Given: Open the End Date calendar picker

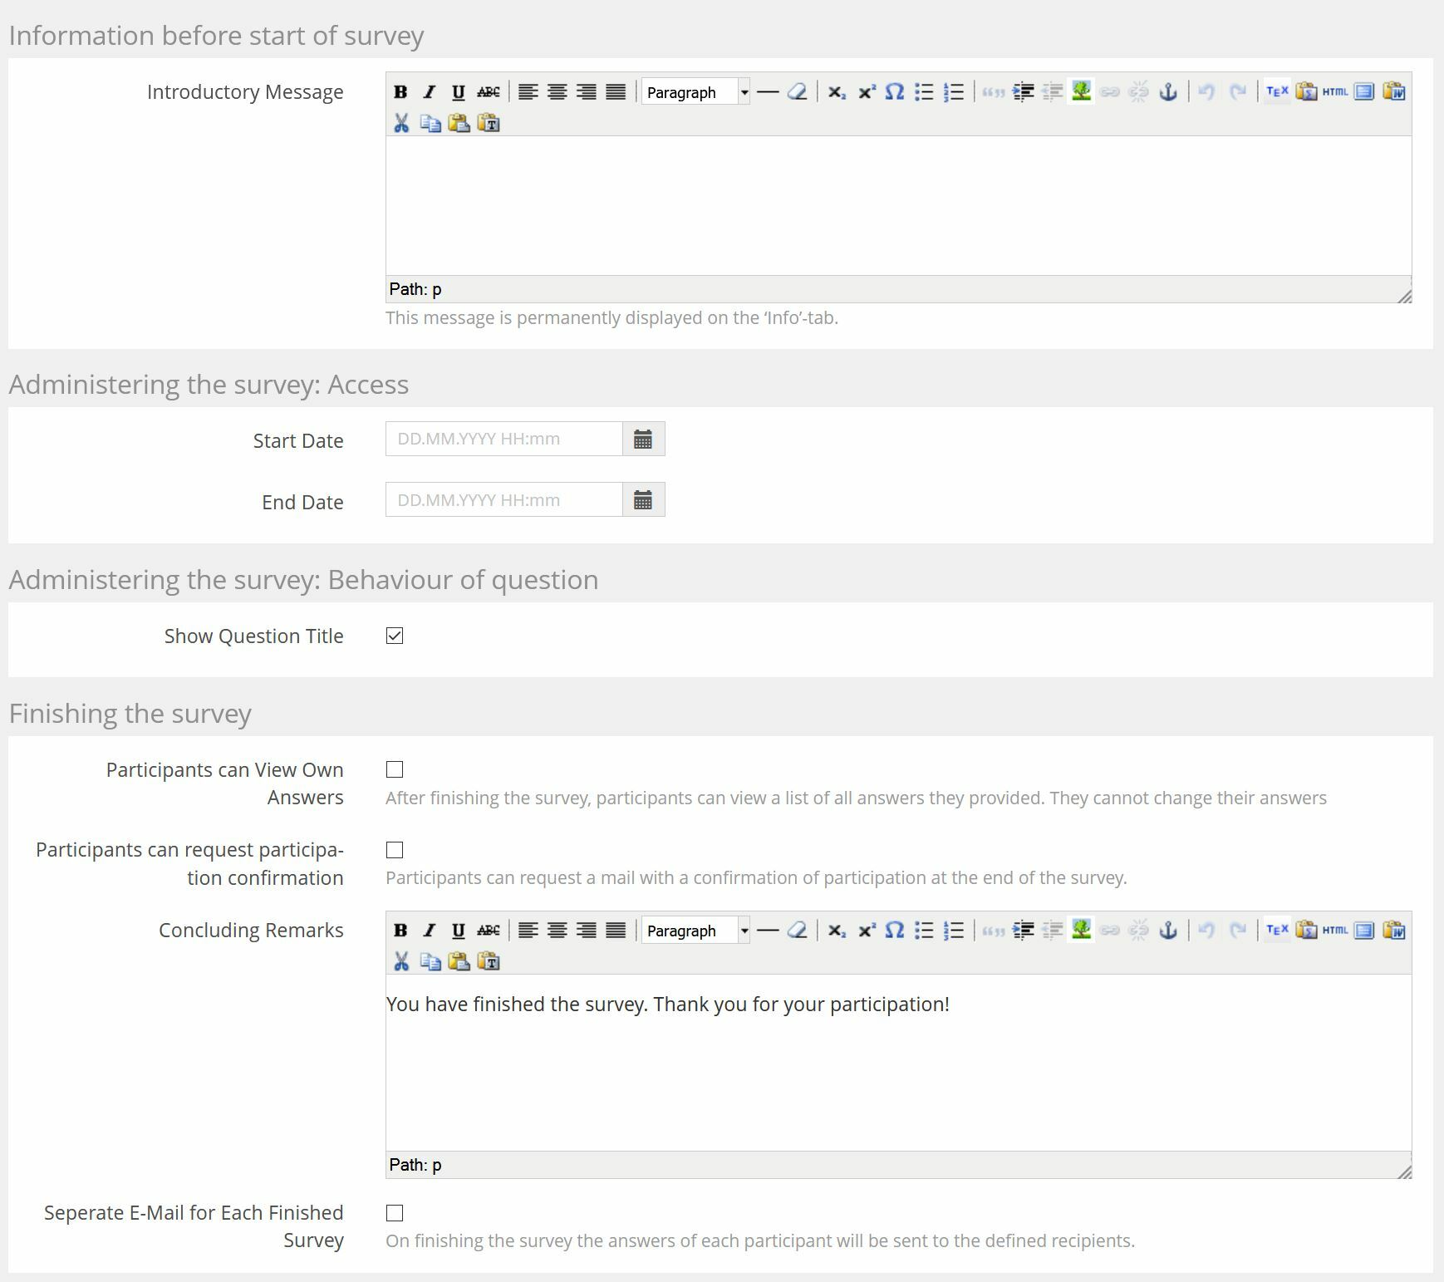Looking at the screenshot, I should click(x=643, y=500).
